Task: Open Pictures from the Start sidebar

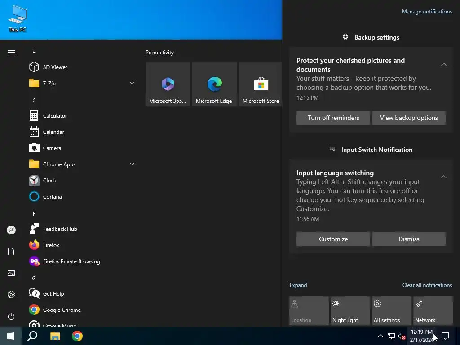Action: [11, 273]
